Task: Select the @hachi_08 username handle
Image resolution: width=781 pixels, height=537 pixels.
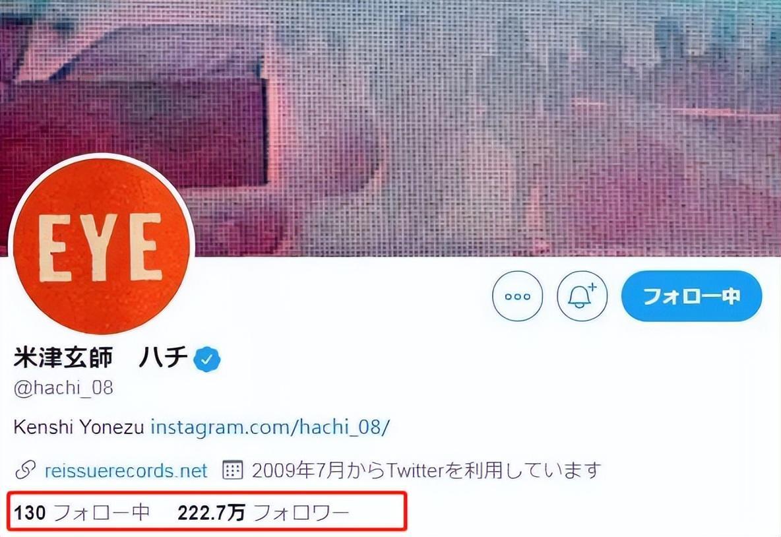Action: [x=63, y=387]
